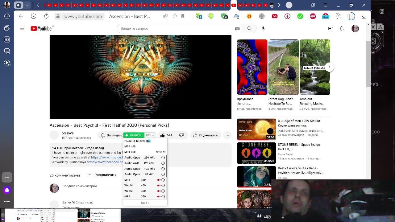Toggle tab sound mute button in title bar
Viewport: 395px width, 222px height.
[x=19, y=5]
